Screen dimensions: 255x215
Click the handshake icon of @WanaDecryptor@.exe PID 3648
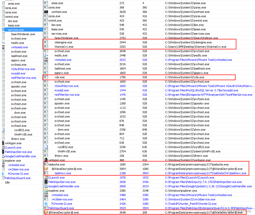pyautogui.click(x=46, y=212)
